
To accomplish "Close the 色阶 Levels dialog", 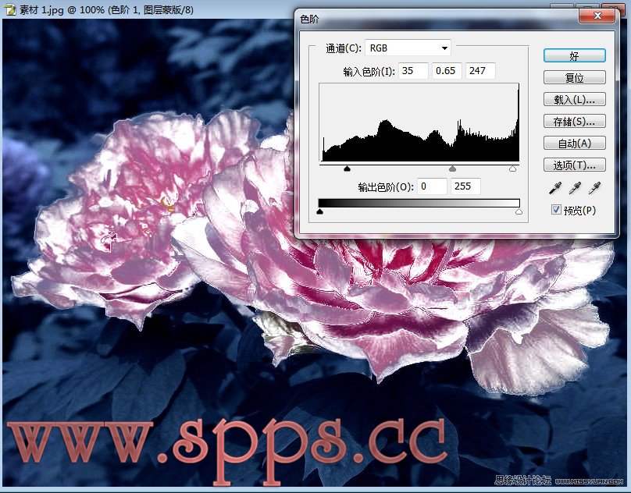I will (597, 16).
